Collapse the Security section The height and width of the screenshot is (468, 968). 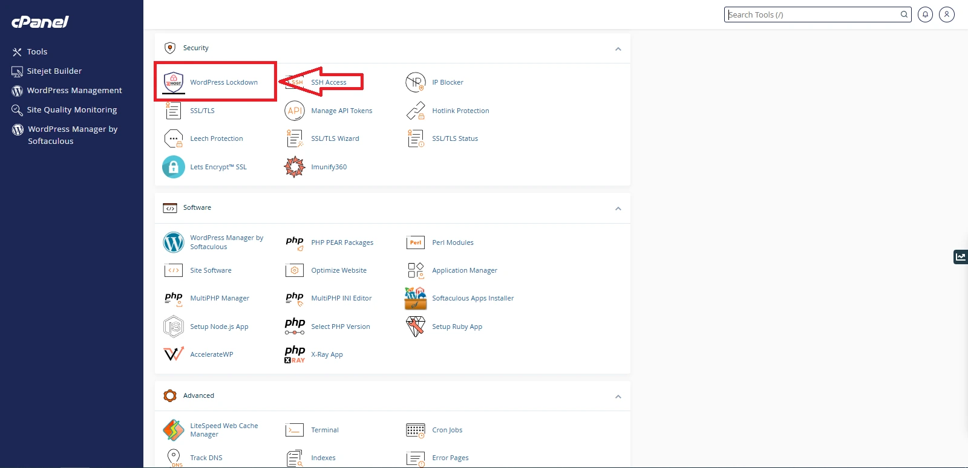click(x=618, y=49)
